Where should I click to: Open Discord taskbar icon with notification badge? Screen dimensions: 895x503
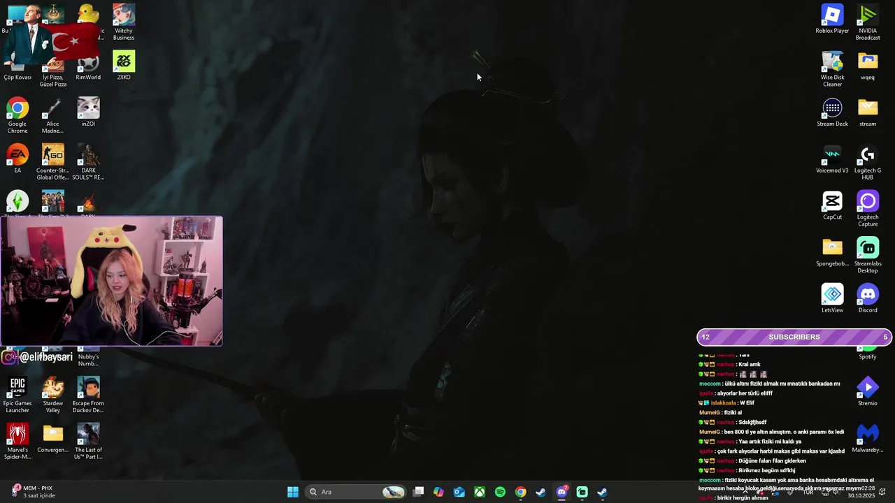tap(561, 492)
